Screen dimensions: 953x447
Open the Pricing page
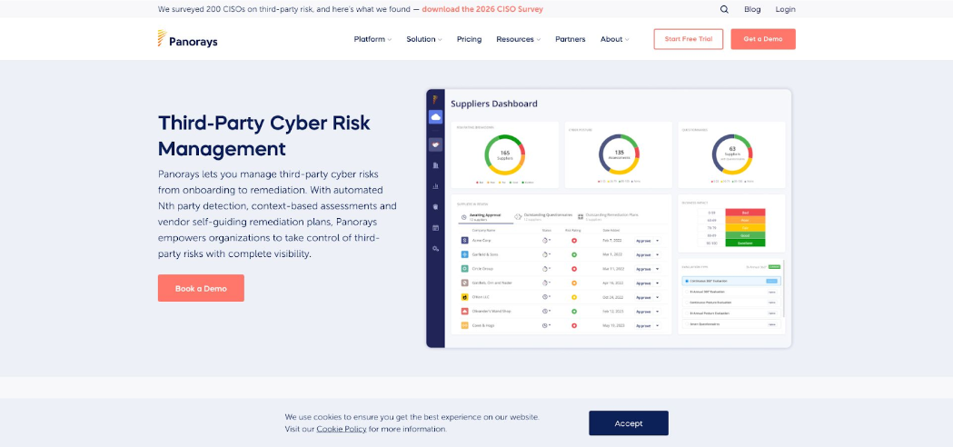pyautogui.click(x=469, y=39)
